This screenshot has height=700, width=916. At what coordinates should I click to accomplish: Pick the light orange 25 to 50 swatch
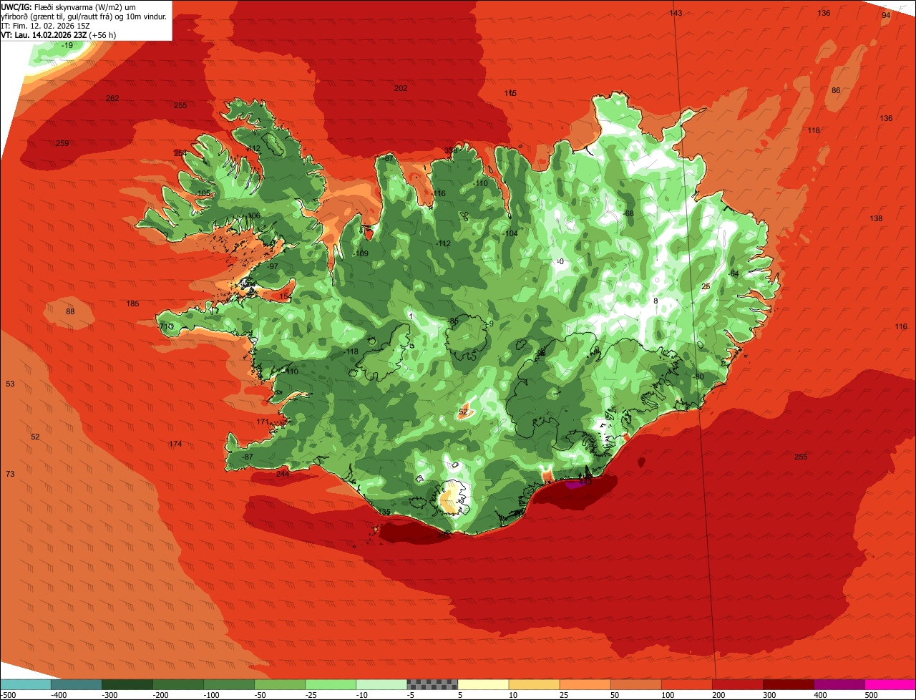click(585, 684)
